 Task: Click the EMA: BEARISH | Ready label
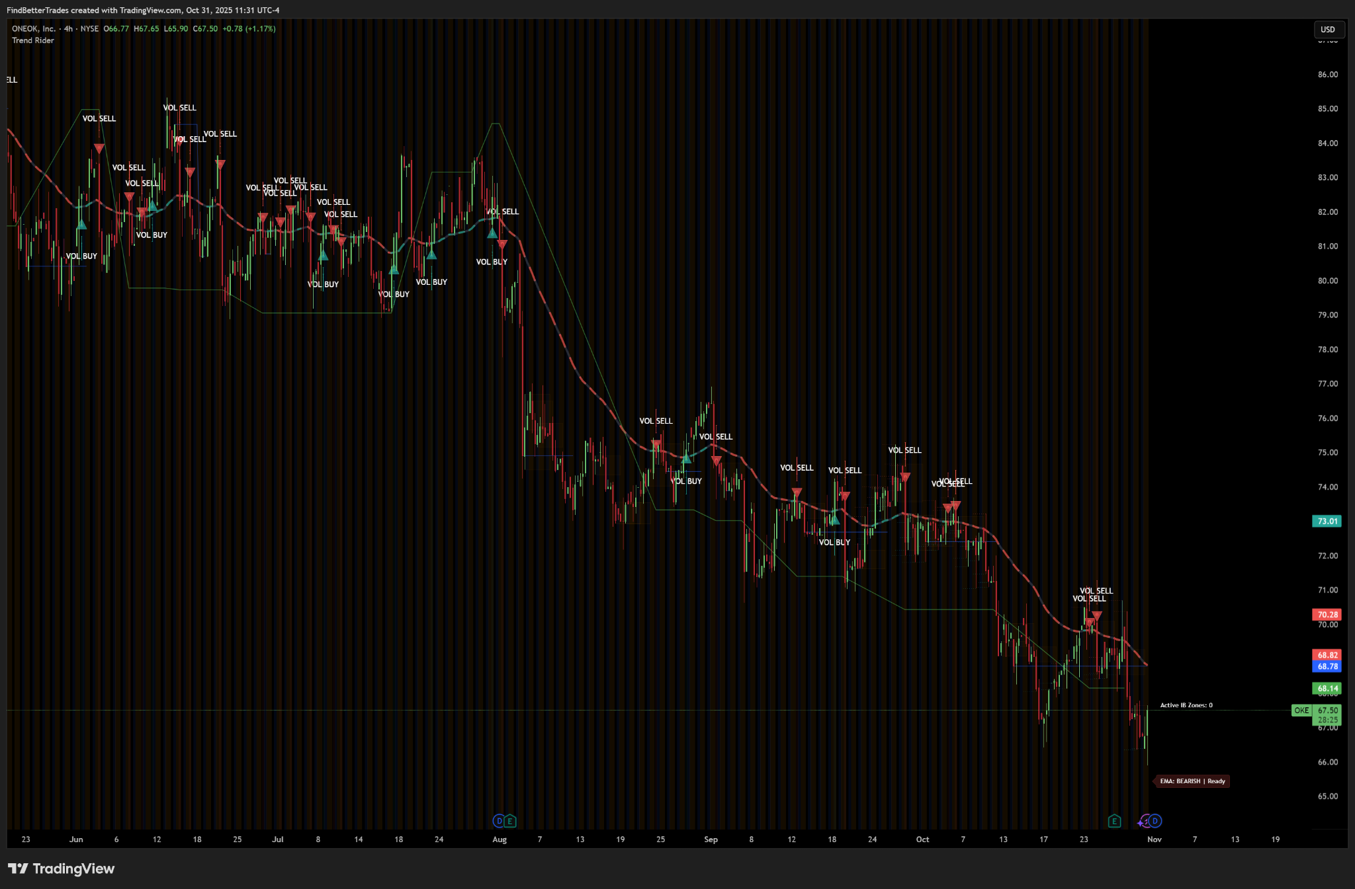[x=1192, y=781]
